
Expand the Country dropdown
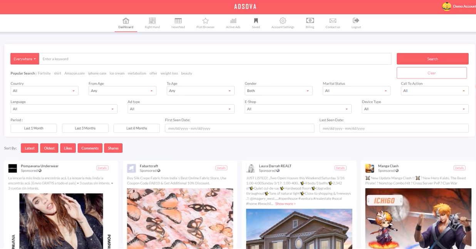pos(44,91)
